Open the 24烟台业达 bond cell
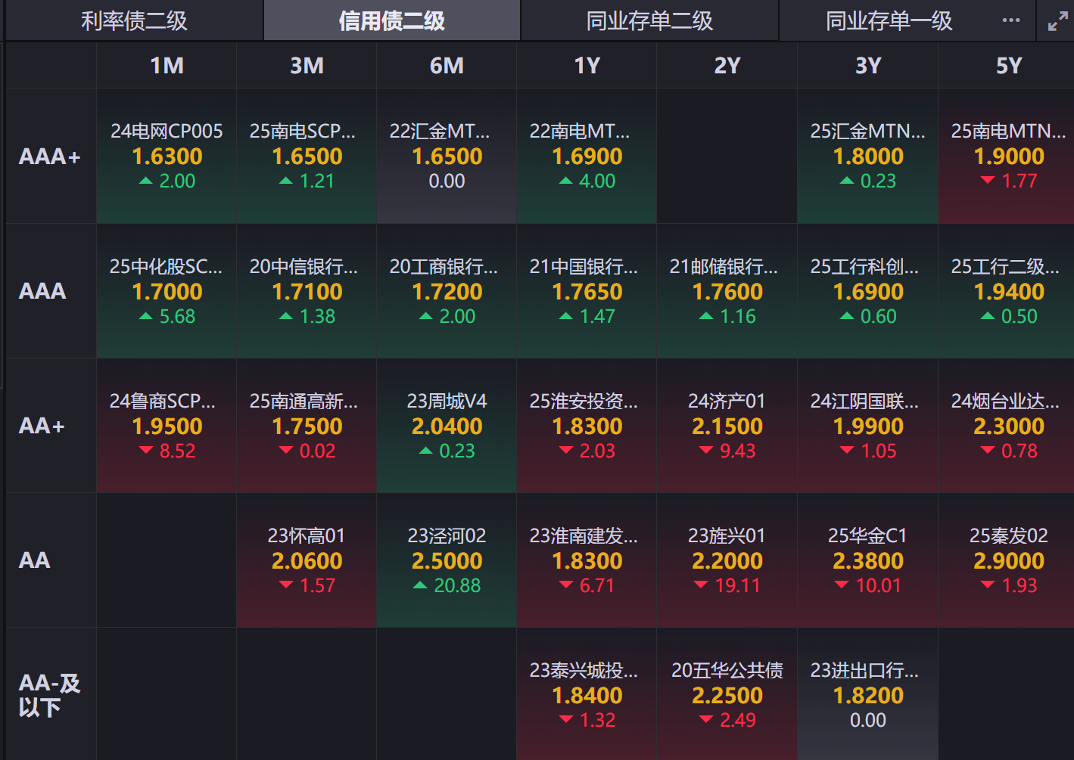This screenshot has height=760, width=1074. [x=1007, y=426]
